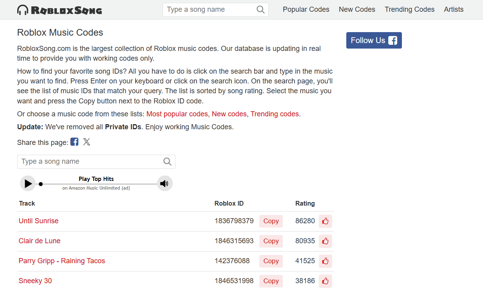Open the Parry Gripp - Raining Tacos link
This screenshot has width=483, height=291.
[x=62, y=261]
